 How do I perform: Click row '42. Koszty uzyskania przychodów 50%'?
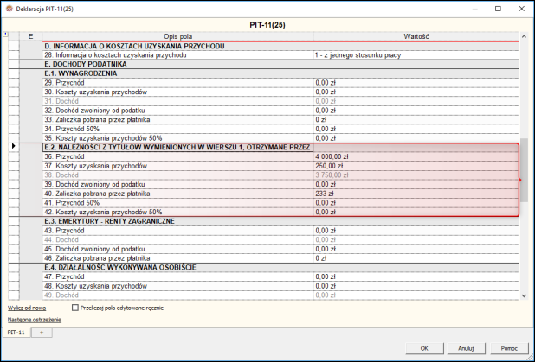point(177,212)
